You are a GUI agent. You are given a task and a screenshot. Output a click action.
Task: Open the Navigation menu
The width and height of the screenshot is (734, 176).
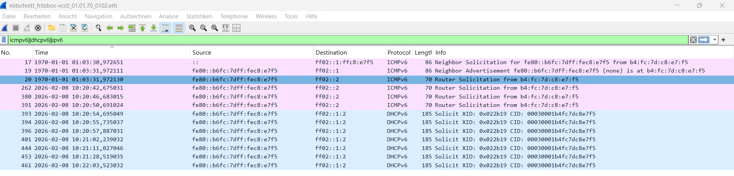[x=99, y=16]
